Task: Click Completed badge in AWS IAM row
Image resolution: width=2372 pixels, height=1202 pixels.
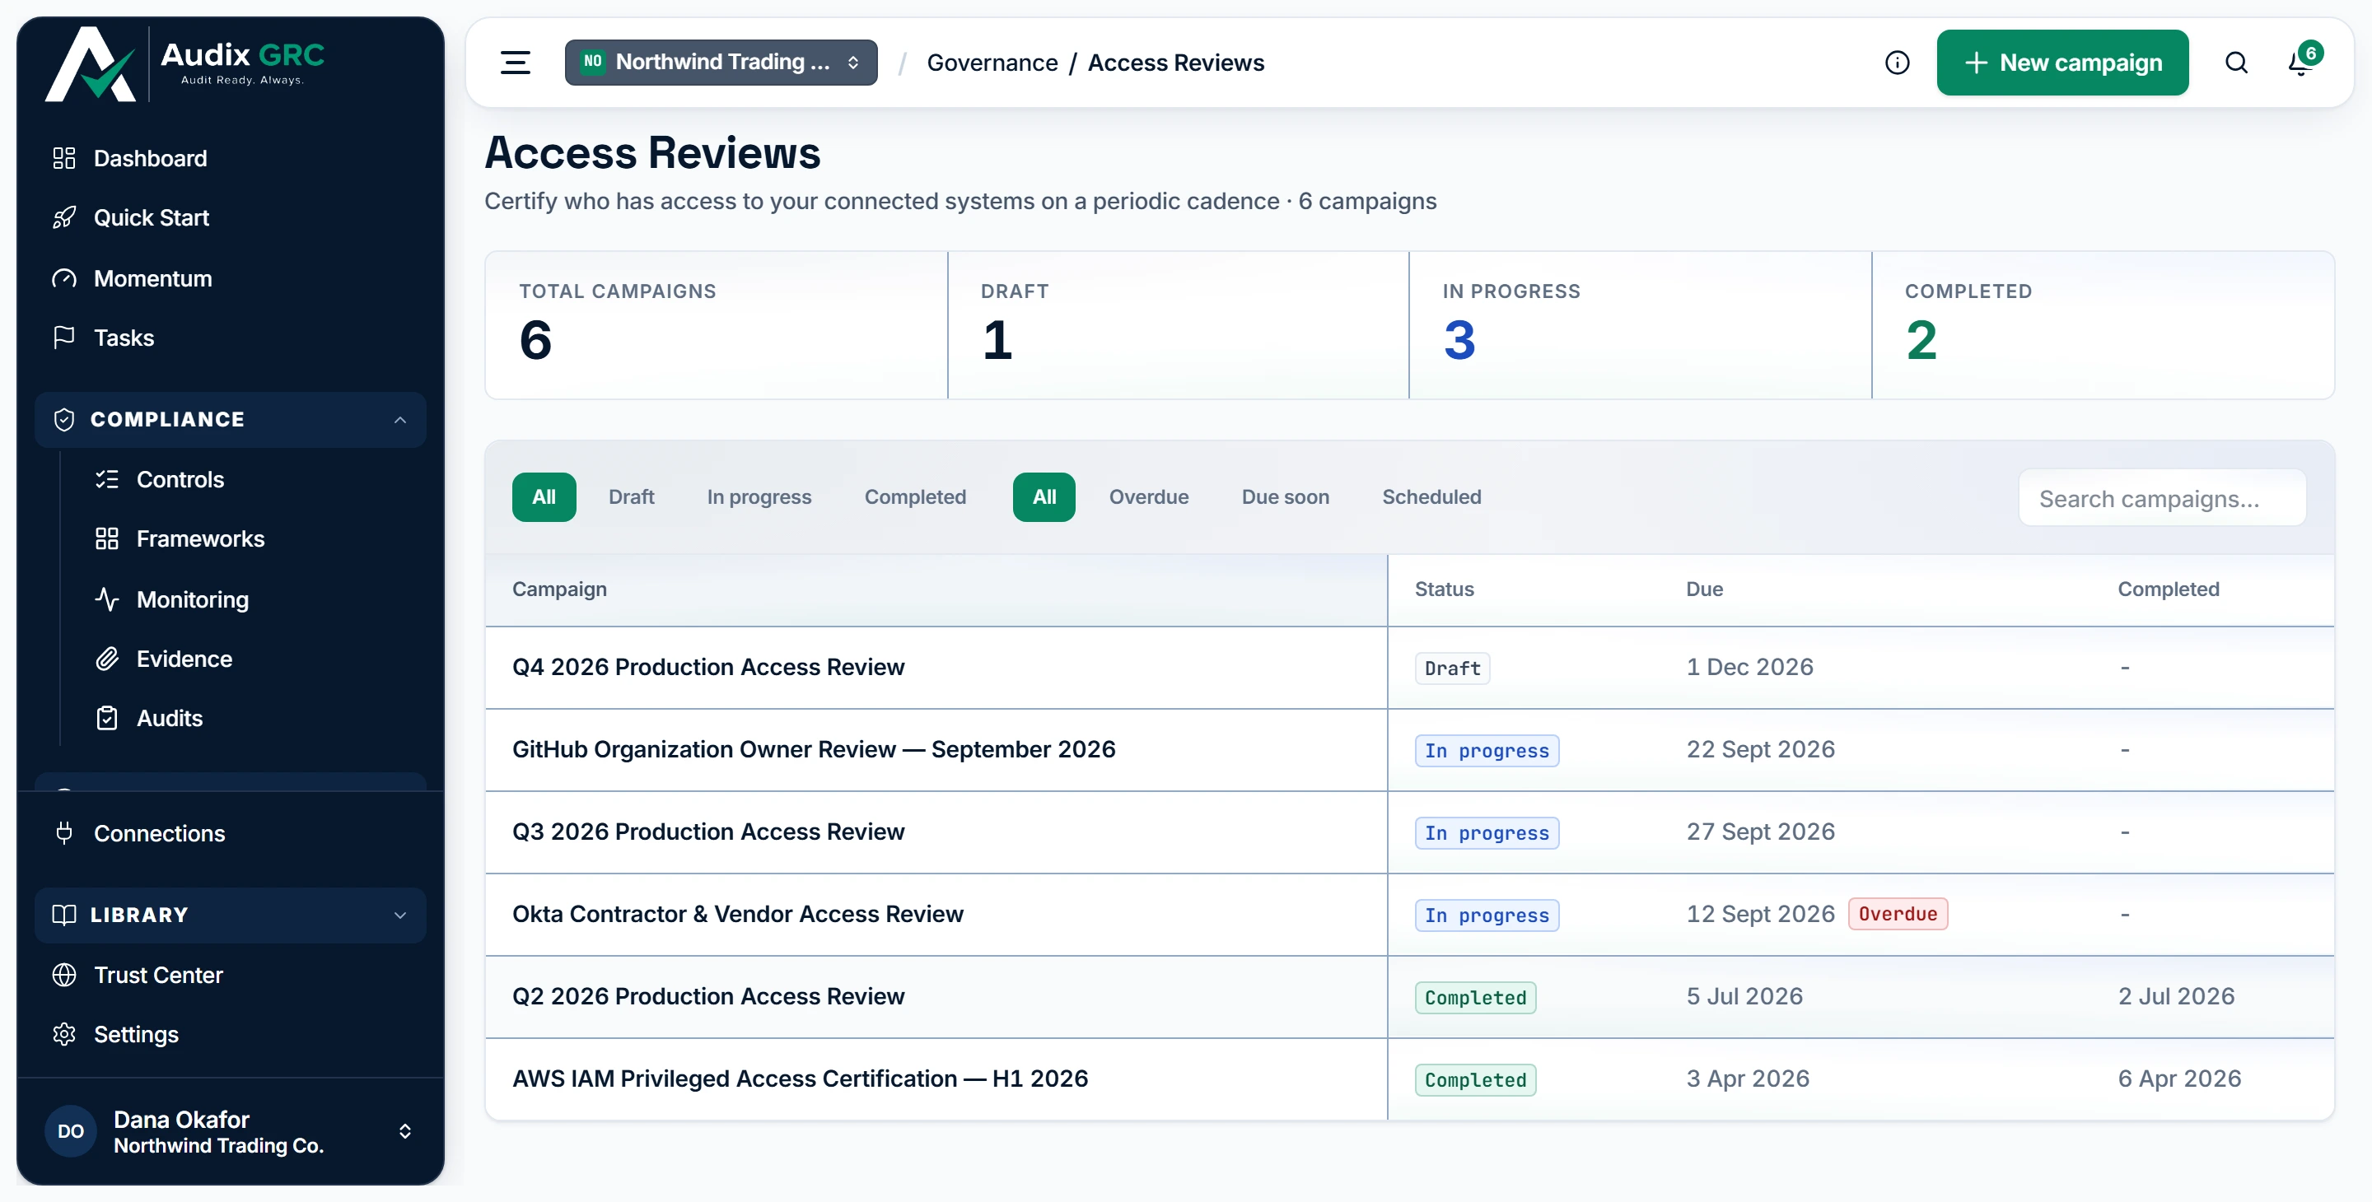Action: click(x=1475, y=1080)
